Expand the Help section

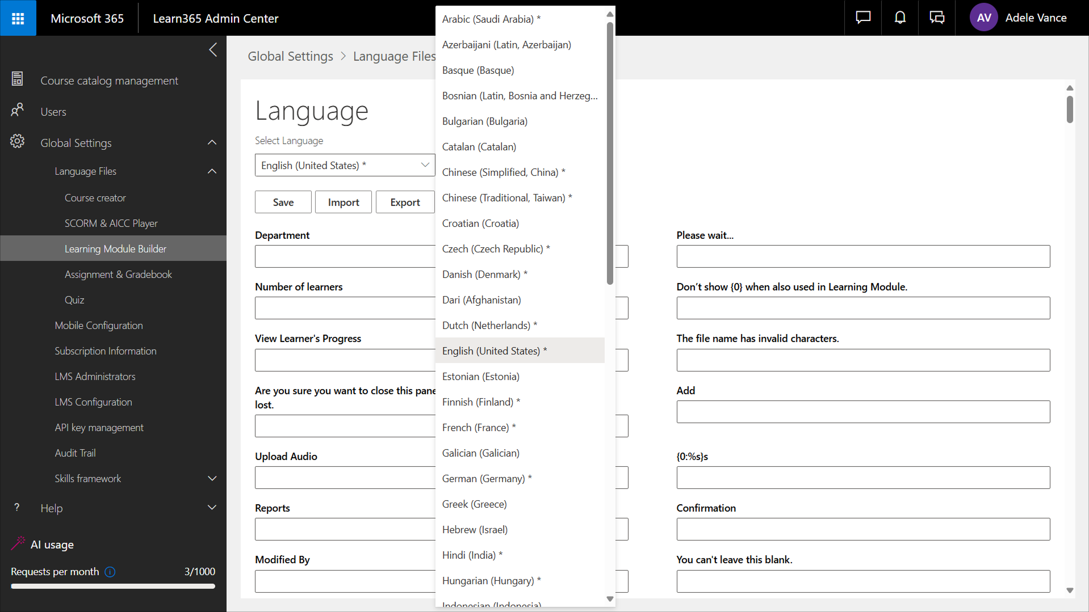click(212, 508)
